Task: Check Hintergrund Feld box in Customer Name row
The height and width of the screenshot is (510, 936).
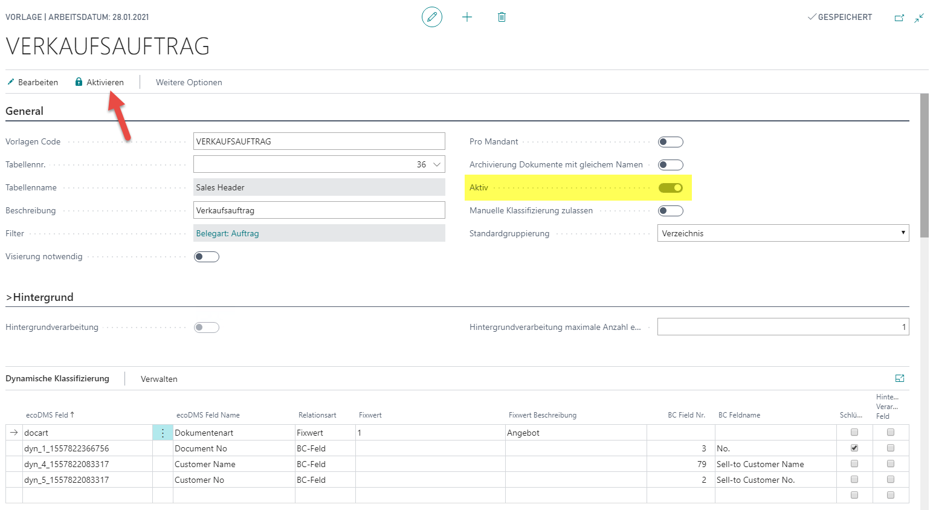Action: point(891,463)
